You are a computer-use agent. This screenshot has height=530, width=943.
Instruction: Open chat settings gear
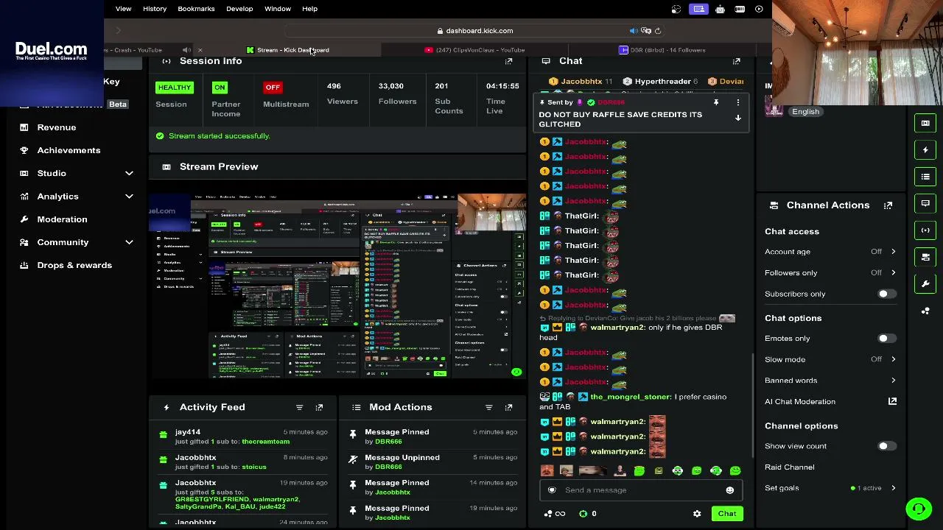[x=697, y=514]
